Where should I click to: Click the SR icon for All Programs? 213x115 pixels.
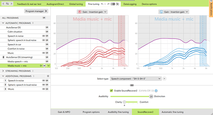click(44, 18)
